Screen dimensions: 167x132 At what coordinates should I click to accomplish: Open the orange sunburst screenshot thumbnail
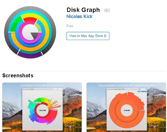[126, 107]
